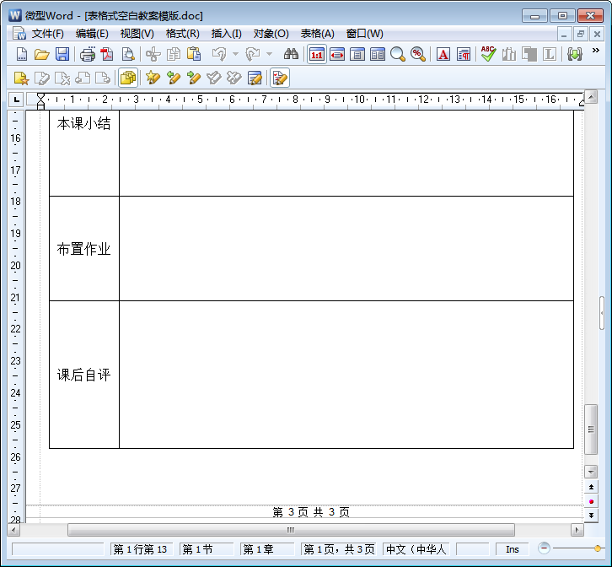Open the 表格(A) menu
The height and width of the screenshot is (567, 612).
pyautogui.click(x=317, y=34)
